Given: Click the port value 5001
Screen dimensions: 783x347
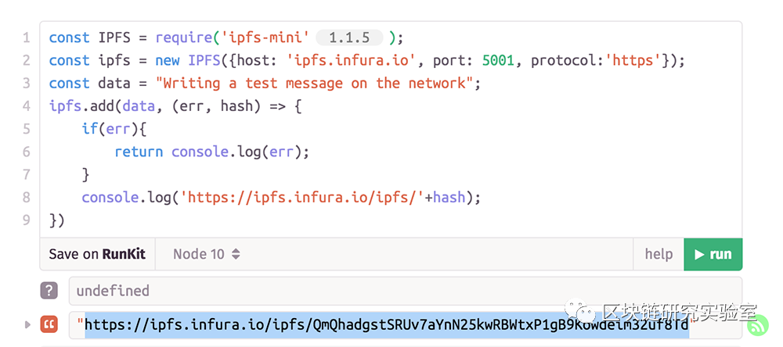Looking at the screenshot, I should (499, 60).
